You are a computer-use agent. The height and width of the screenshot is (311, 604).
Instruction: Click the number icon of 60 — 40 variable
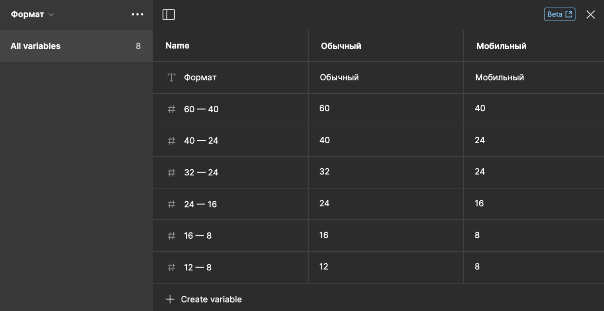[x=171, y=109]
